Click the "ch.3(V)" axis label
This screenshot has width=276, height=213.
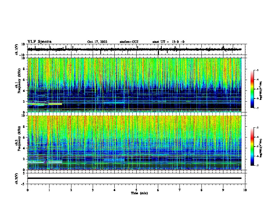point(16,179)
